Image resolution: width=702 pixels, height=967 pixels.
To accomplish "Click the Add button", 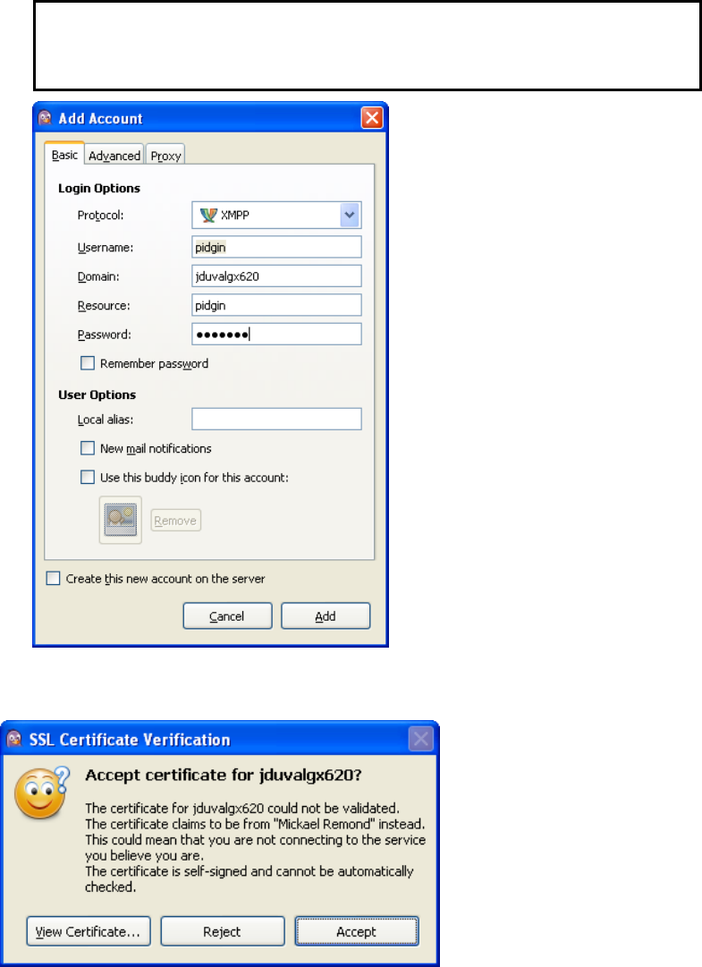I will tap(326, 616).
